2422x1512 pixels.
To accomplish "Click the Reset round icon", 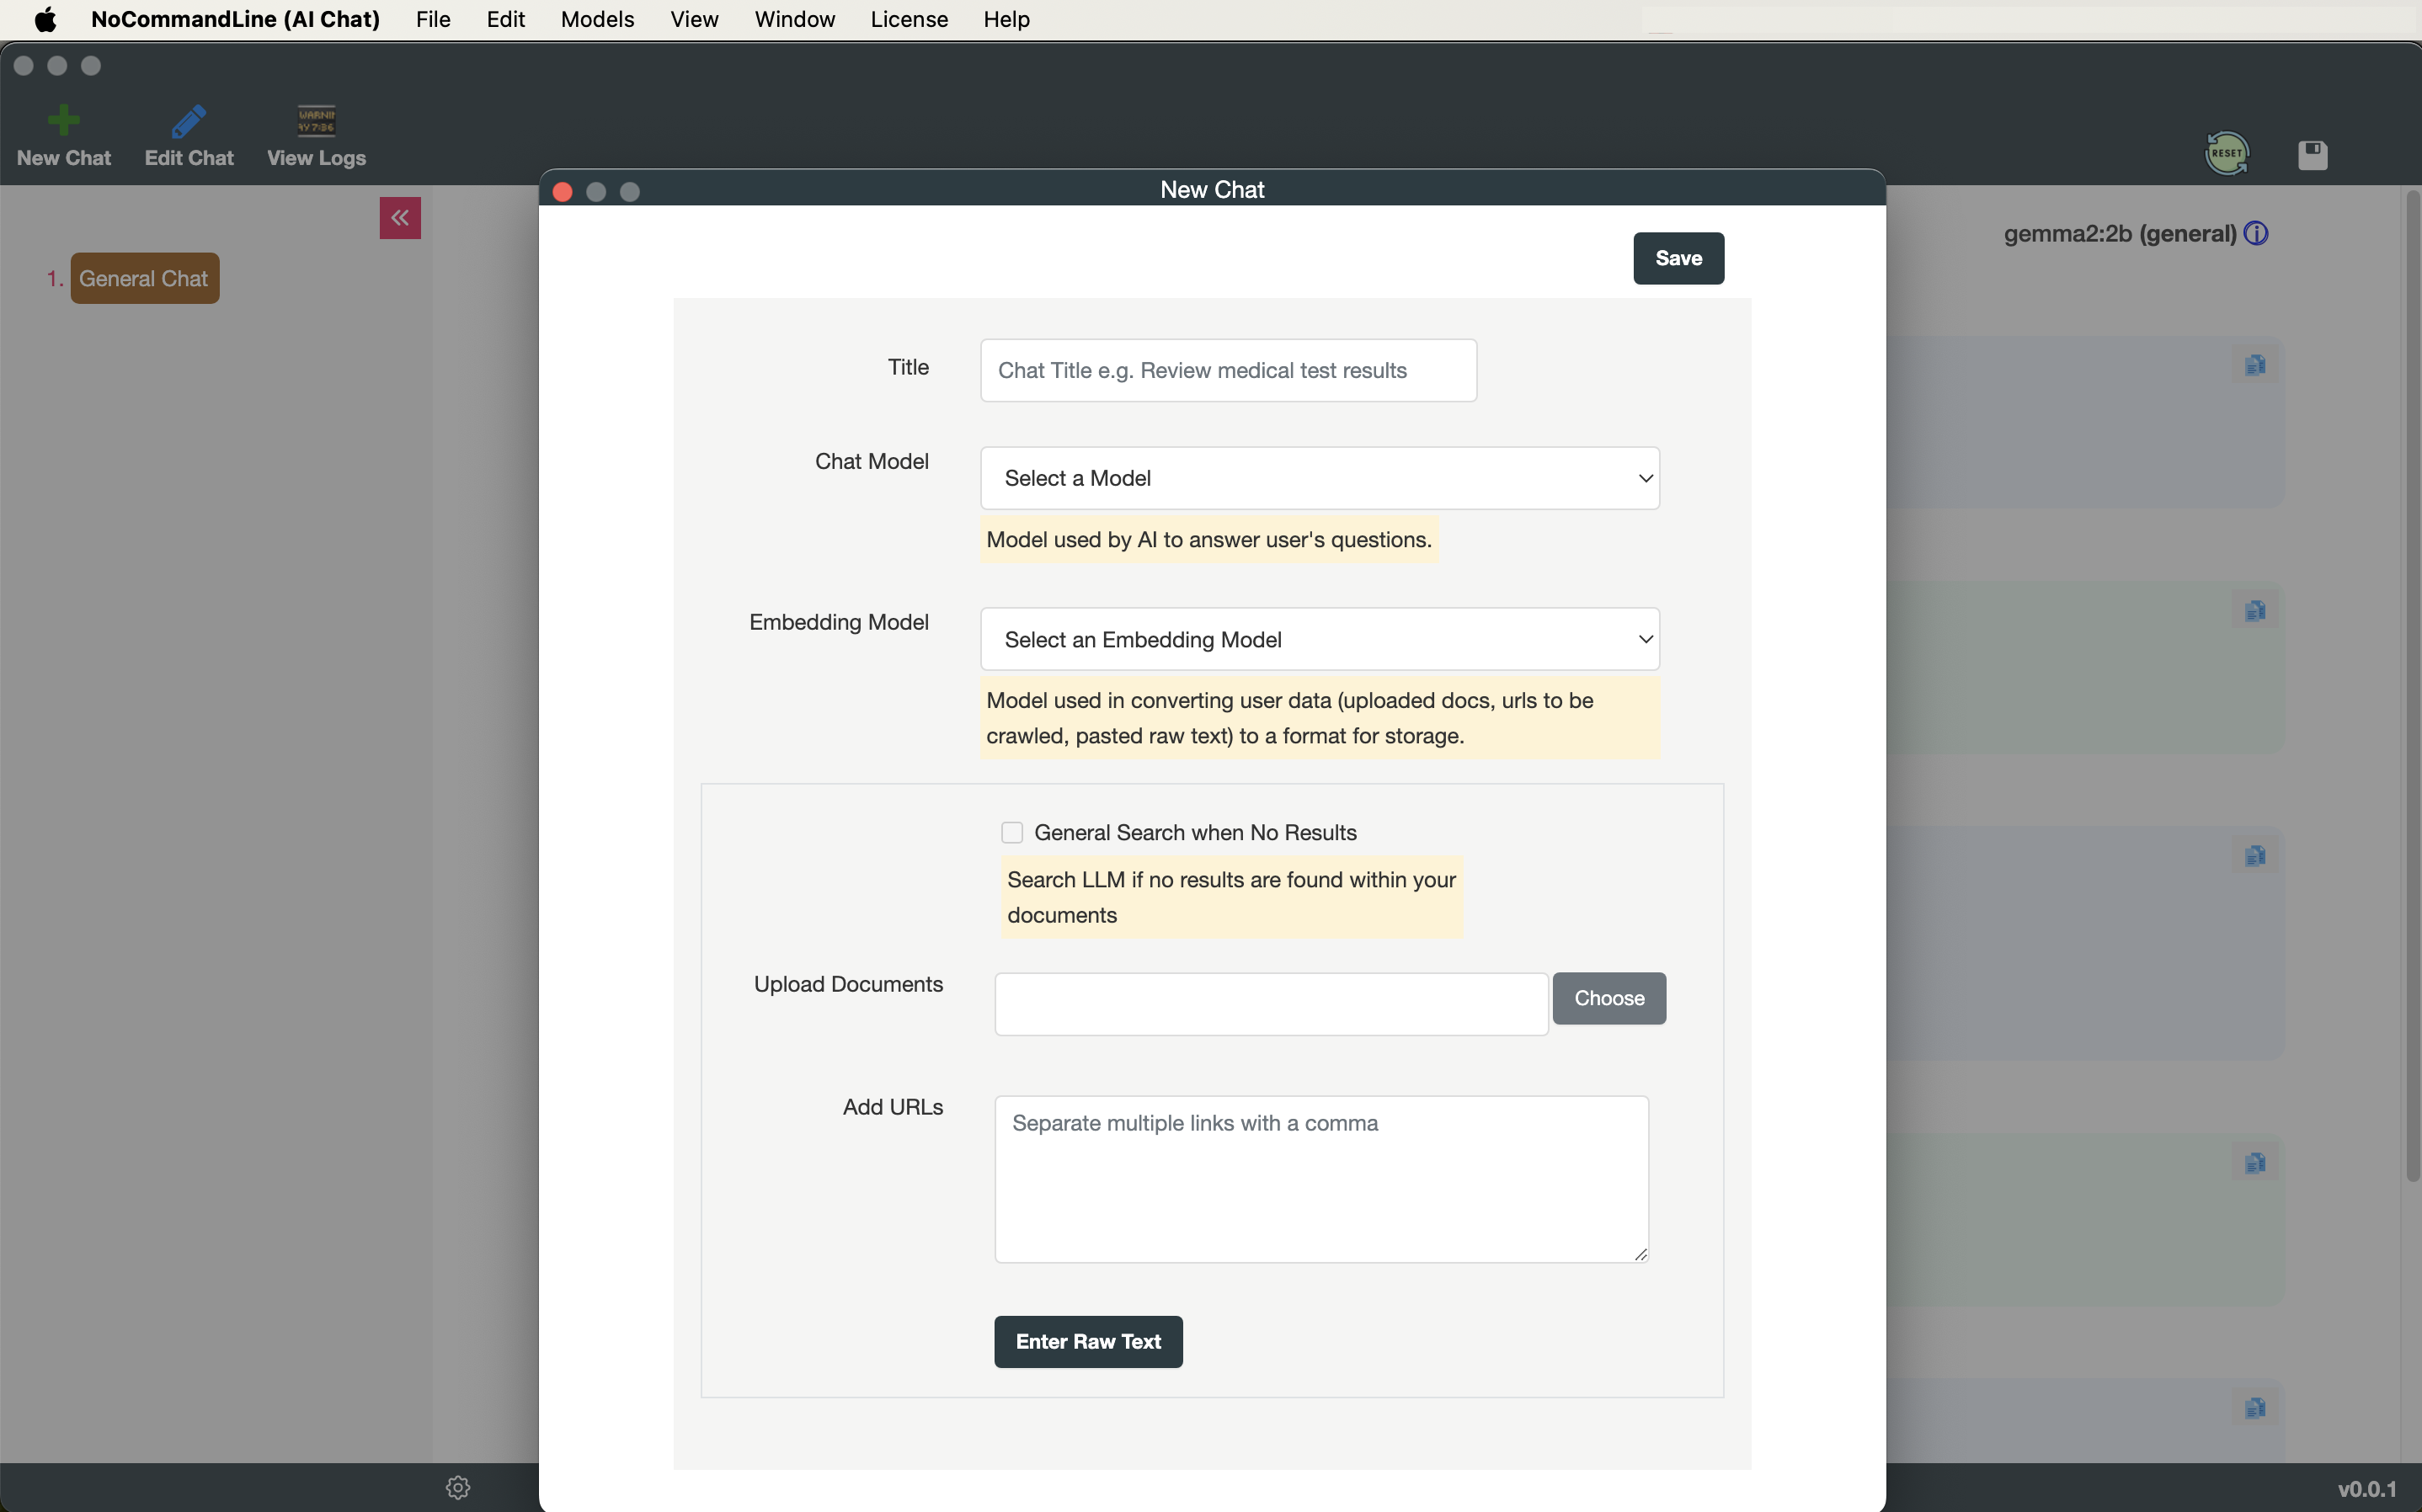I will tap(2226, 154).
